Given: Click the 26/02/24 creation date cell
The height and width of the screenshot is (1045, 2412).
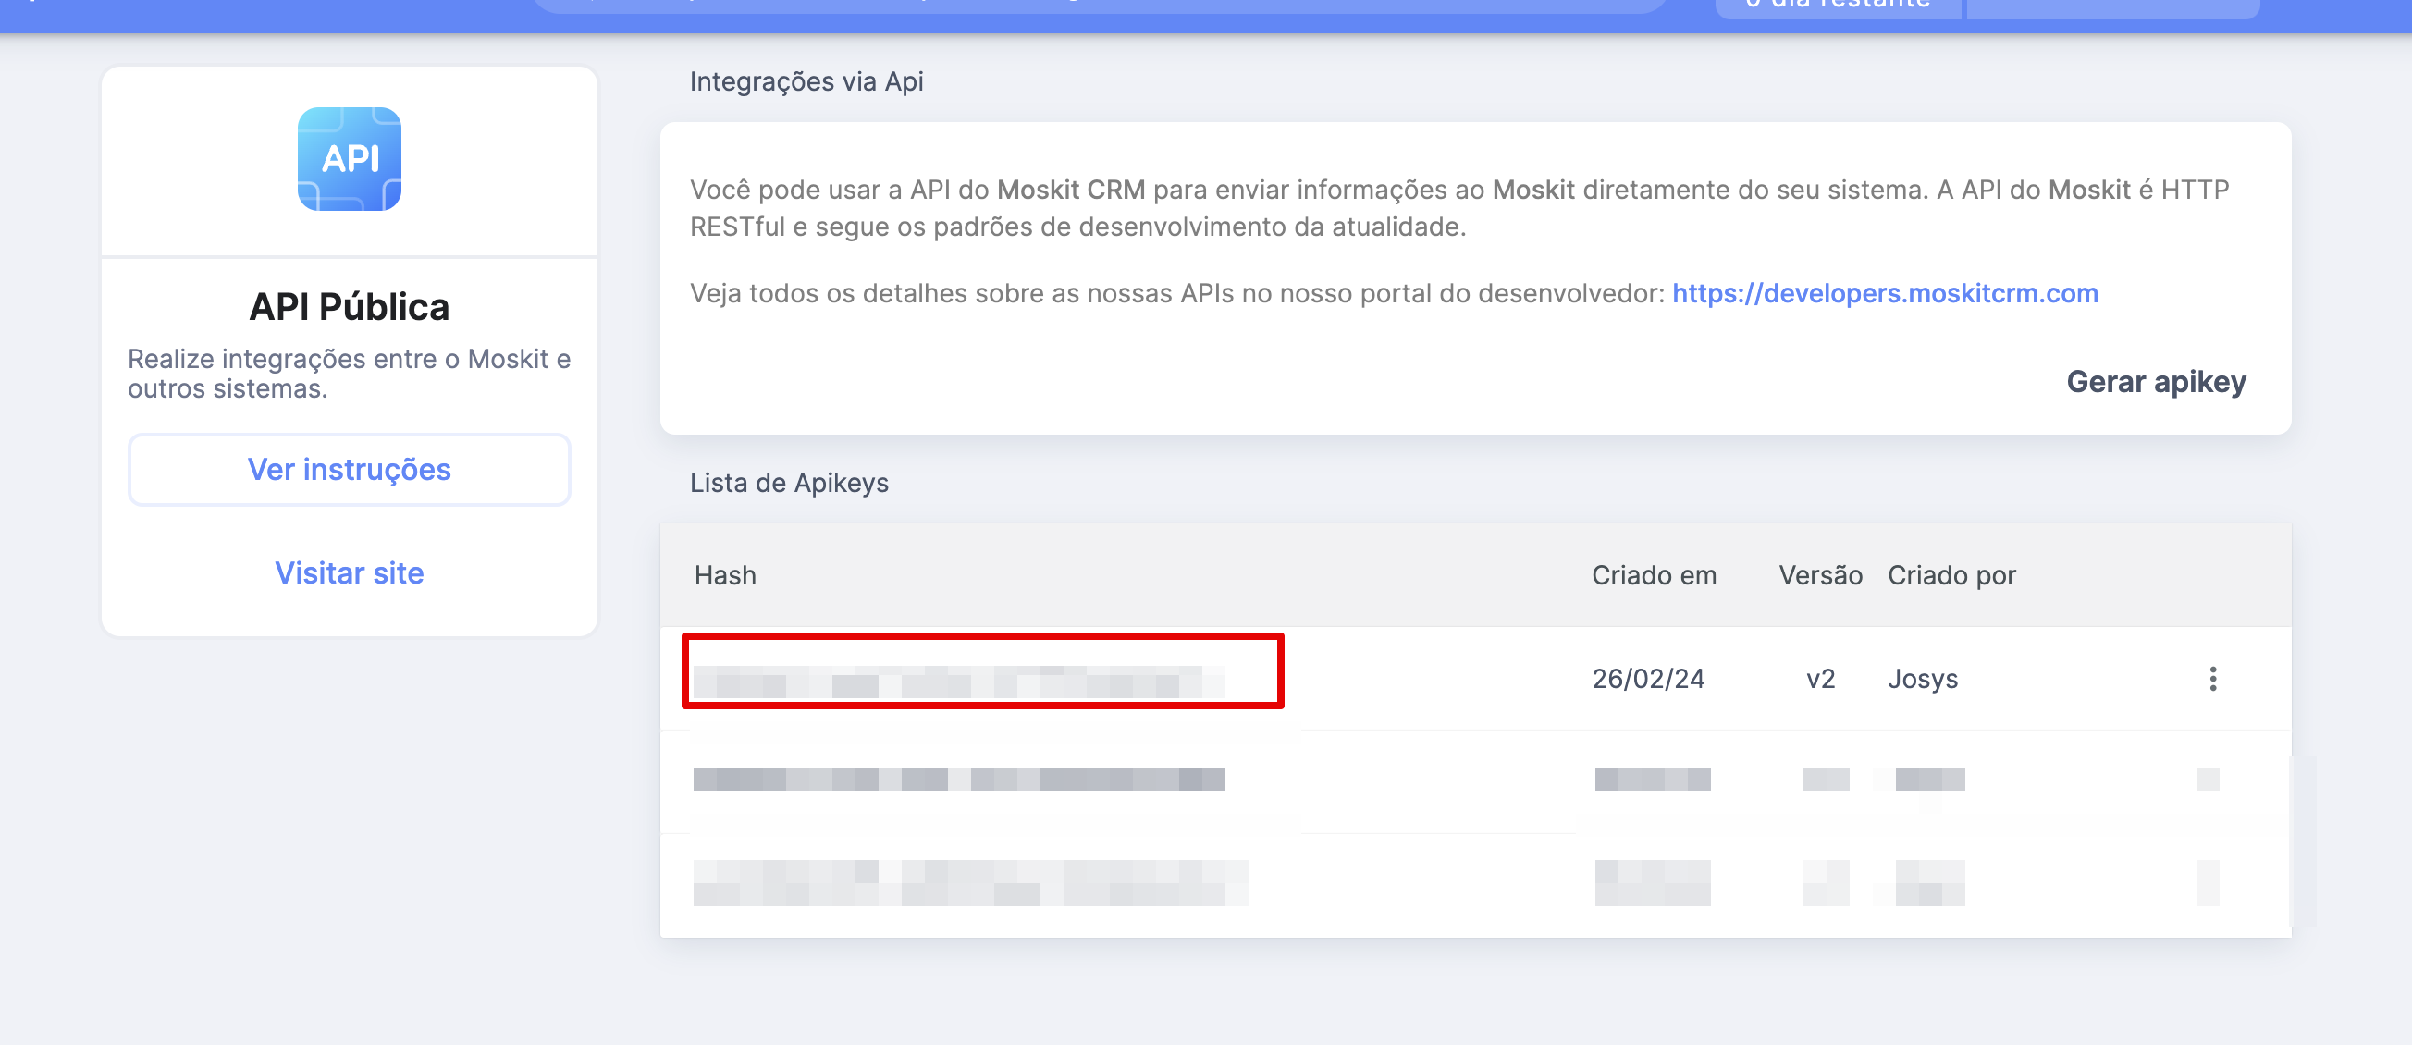Looking at the screenshot, I should (1648, 679).
